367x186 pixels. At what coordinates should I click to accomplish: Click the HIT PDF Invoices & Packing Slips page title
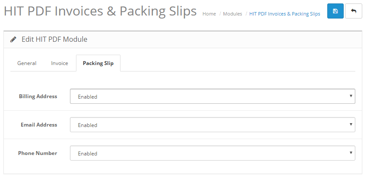point(100,11)
